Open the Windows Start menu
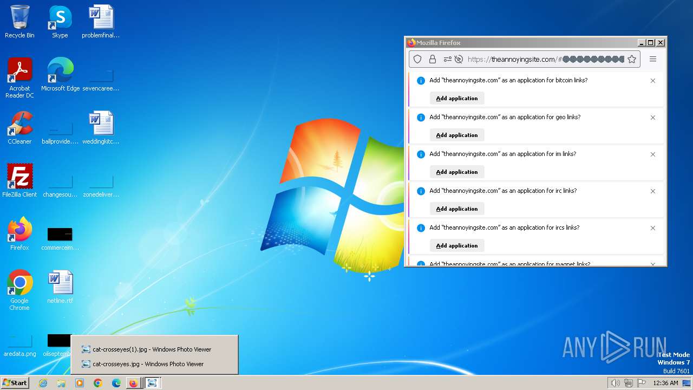Image resolution: width=693 pixels, height=390 pixels. pos(15,383)
